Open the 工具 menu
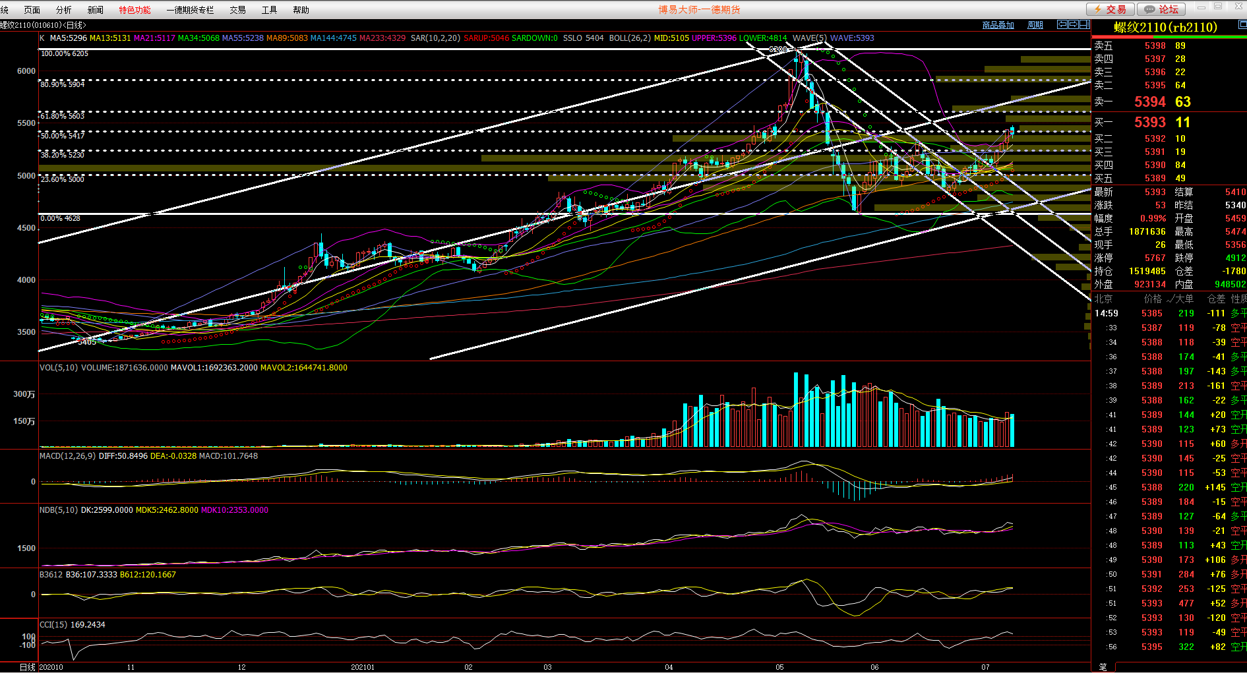Screen dimensions: 1247x673 (269, 10)
